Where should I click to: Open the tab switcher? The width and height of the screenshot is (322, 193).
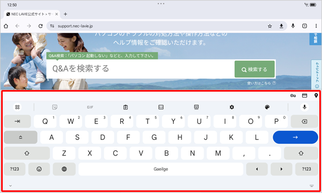point(304,26)
